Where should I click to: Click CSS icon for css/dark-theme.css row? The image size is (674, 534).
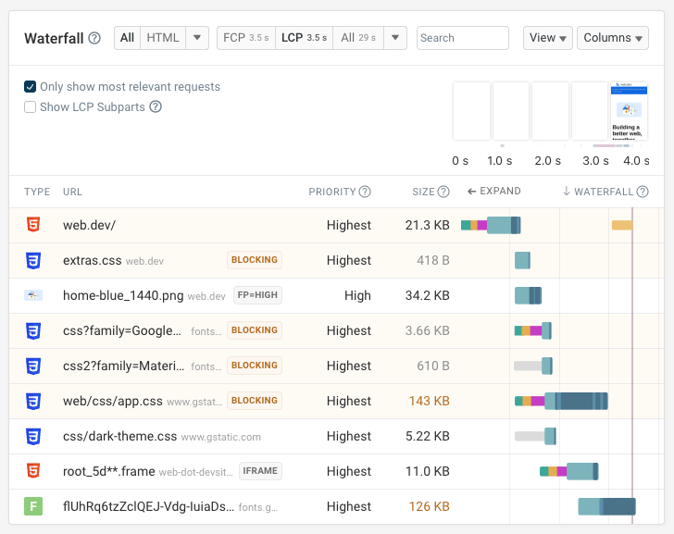pyautogui.click(x=33, y=437)
